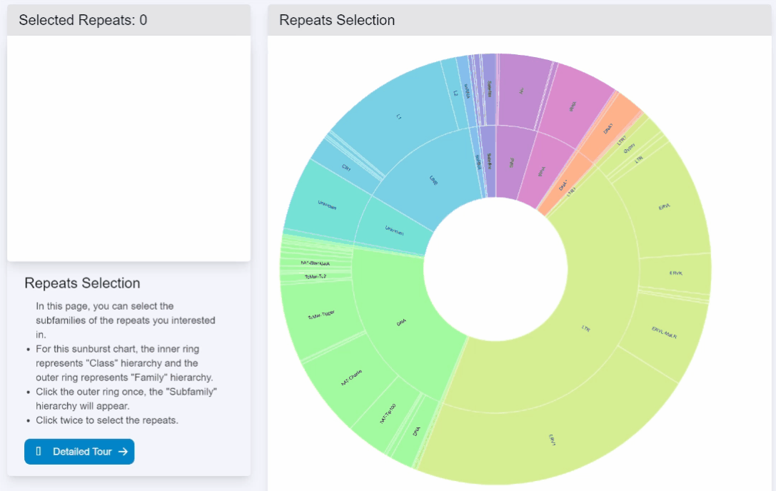
Task: Select the DNA class inner segment
Action: tap(401, 323)
